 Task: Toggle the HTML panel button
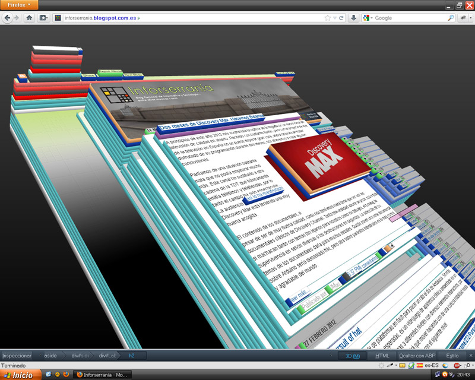[382, 356]
